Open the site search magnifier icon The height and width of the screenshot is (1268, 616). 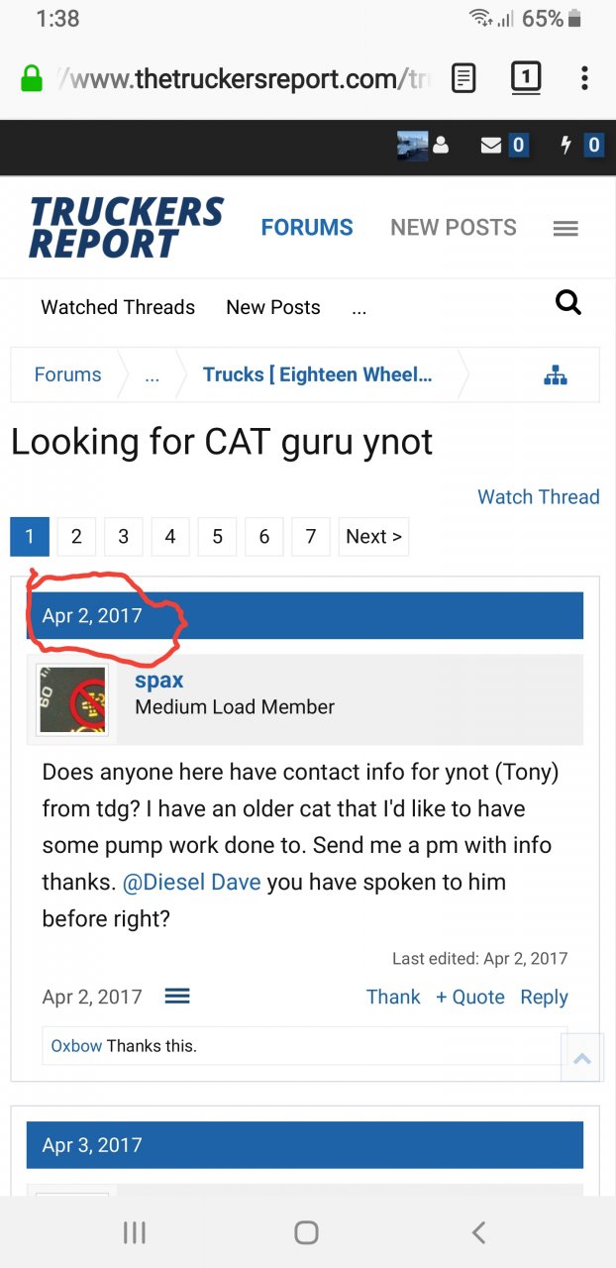[567, 302]
